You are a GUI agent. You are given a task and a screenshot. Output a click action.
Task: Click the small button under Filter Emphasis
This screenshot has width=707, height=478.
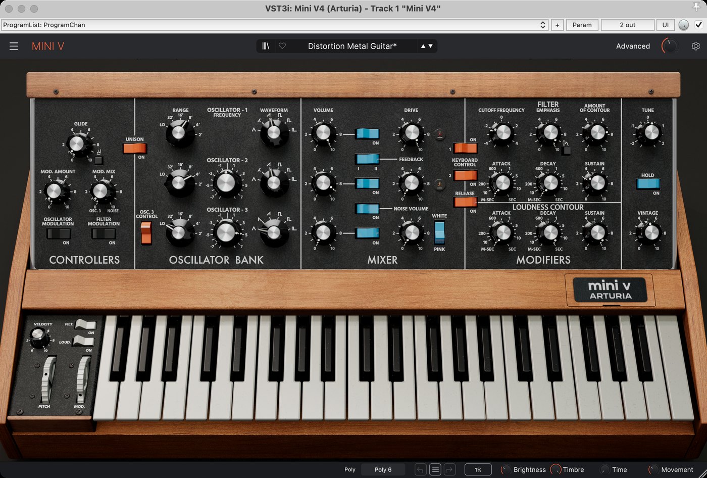tap(567, 150)
